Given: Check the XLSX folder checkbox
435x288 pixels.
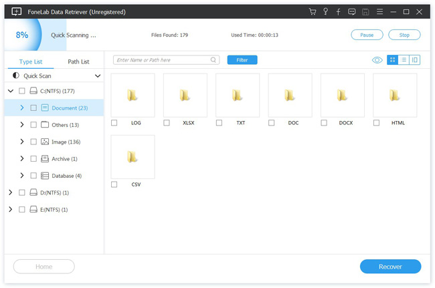Looking at the screenshot, I should (167, 123).
